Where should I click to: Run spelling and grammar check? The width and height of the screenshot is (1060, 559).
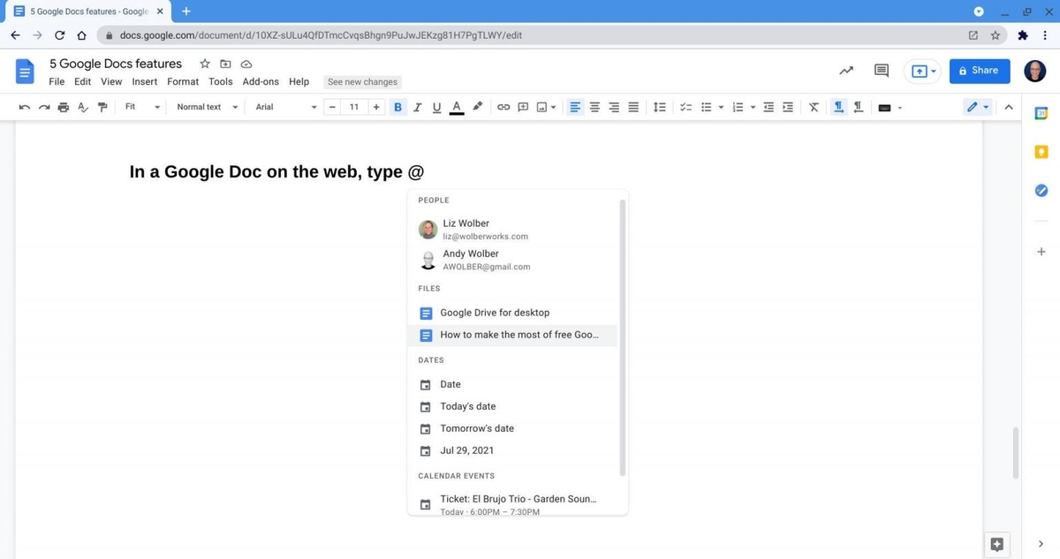(82, 107)
